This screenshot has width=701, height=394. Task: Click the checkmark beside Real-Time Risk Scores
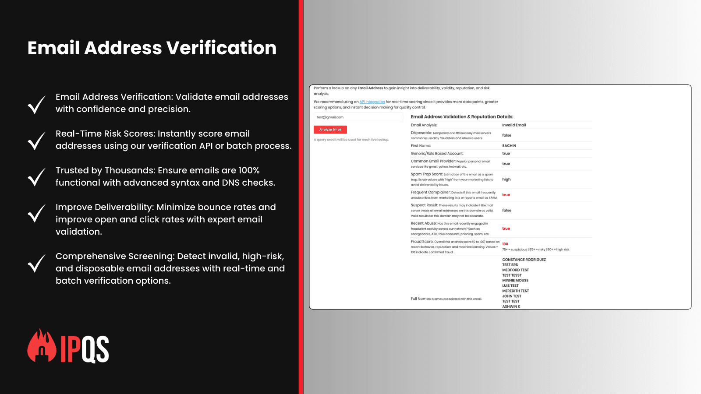coord(36,141)
